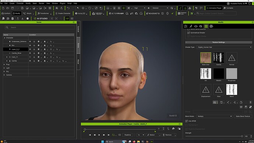Toggle the Use sRGB checkbox

(186, 121)
